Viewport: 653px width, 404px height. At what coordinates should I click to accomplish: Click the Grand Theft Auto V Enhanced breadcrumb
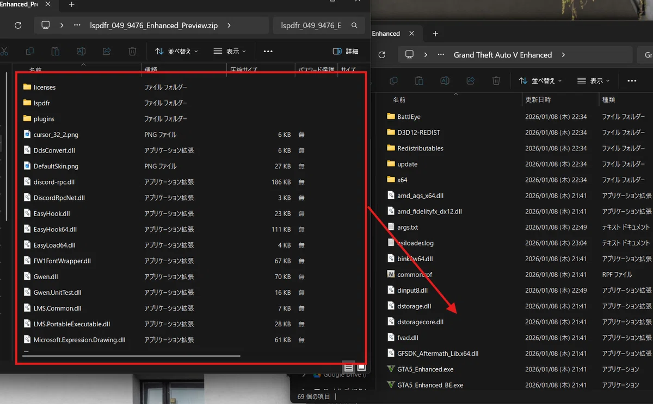[x=503, y=55]
